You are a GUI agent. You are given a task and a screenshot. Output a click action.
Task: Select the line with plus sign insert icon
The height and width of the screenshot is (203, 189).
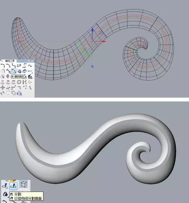(x=8, y=88)
